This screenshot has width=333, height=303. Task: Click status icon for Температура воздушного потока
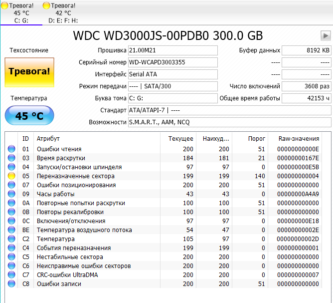pos(11,230)
